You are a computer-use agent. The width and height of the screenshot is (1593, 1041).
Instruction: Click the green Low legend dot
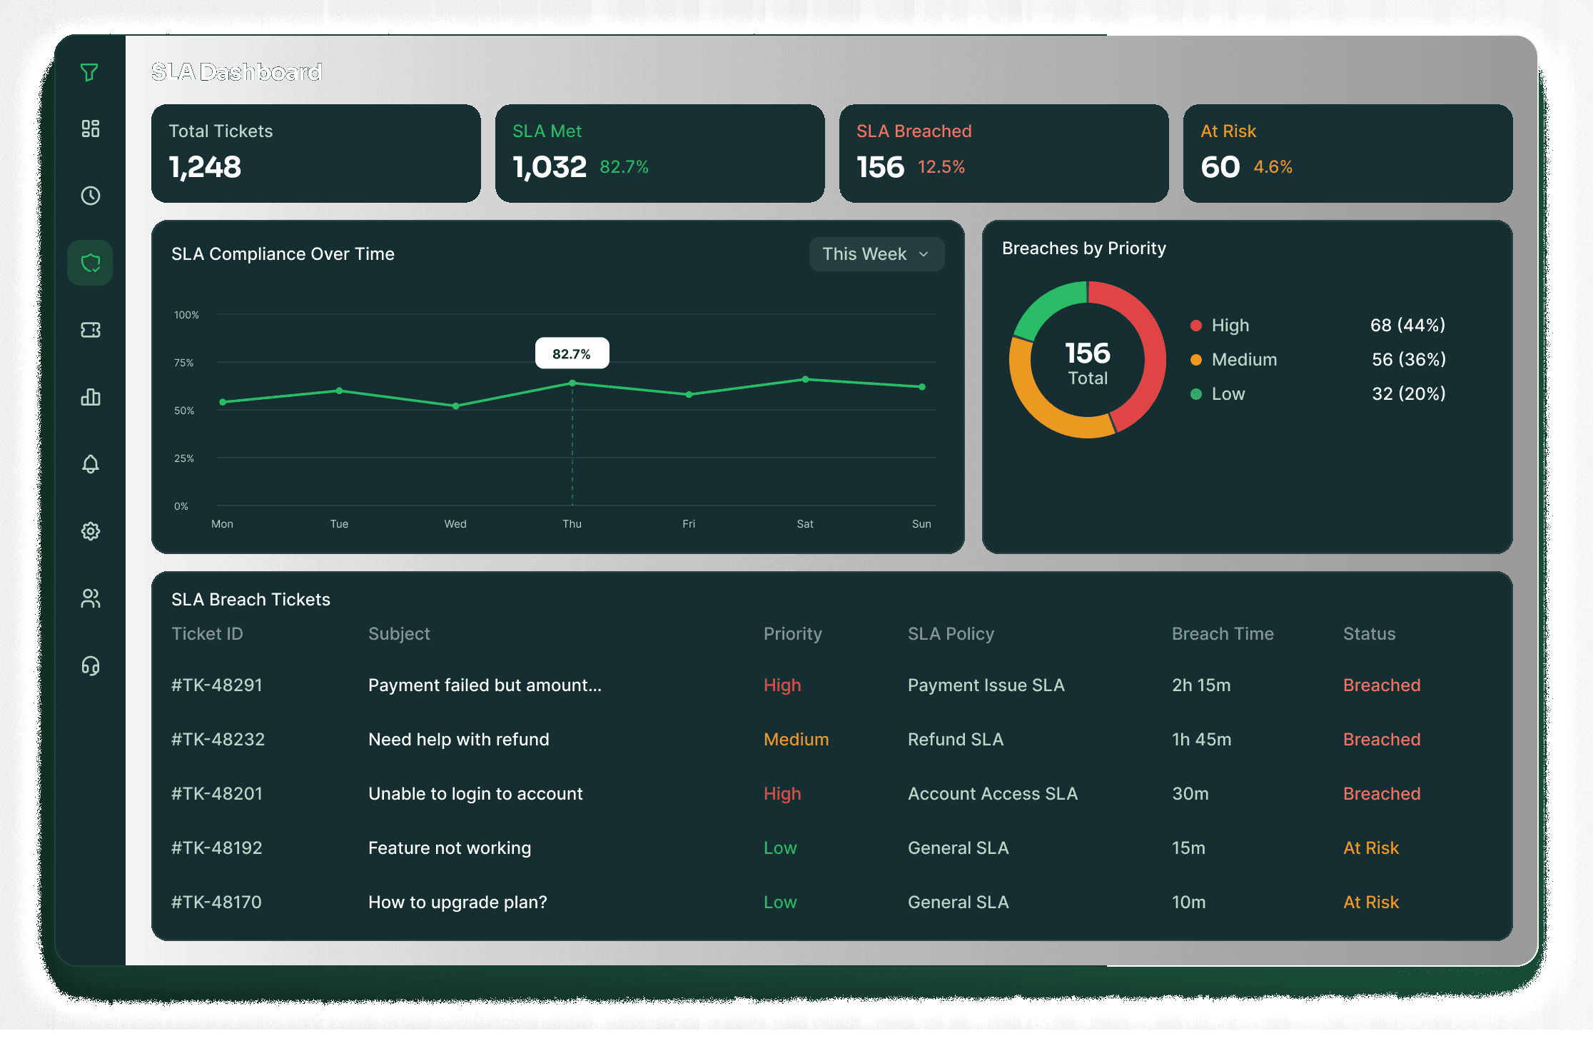[x=1196, y=394]
